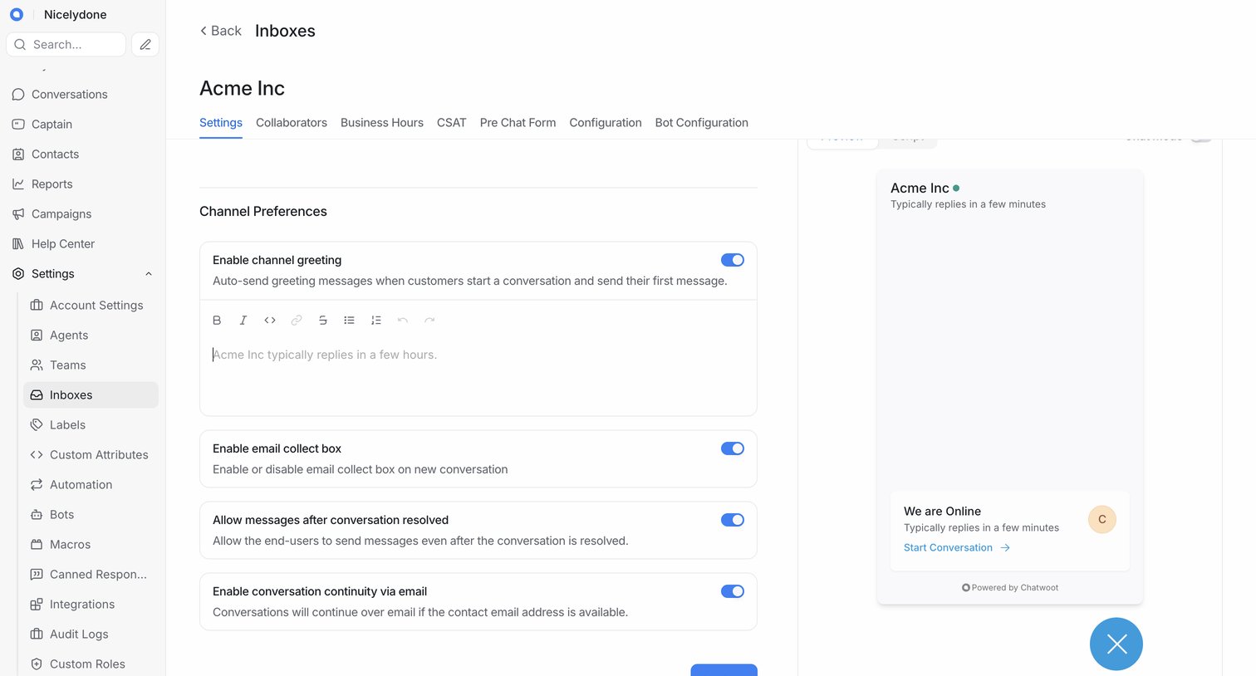Apply italic formatting in greeting editor
The width and height of the screenshot is (1256, 676).
(x=243, y=320)
